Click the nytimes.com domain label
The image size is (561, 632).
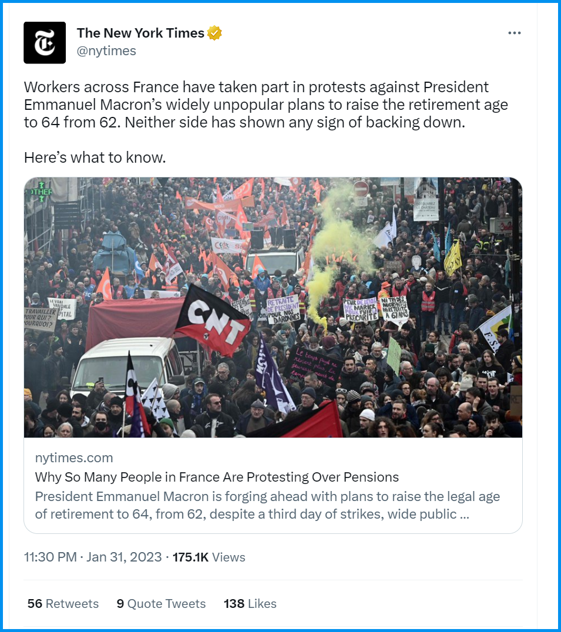click(x=74, y=458)
